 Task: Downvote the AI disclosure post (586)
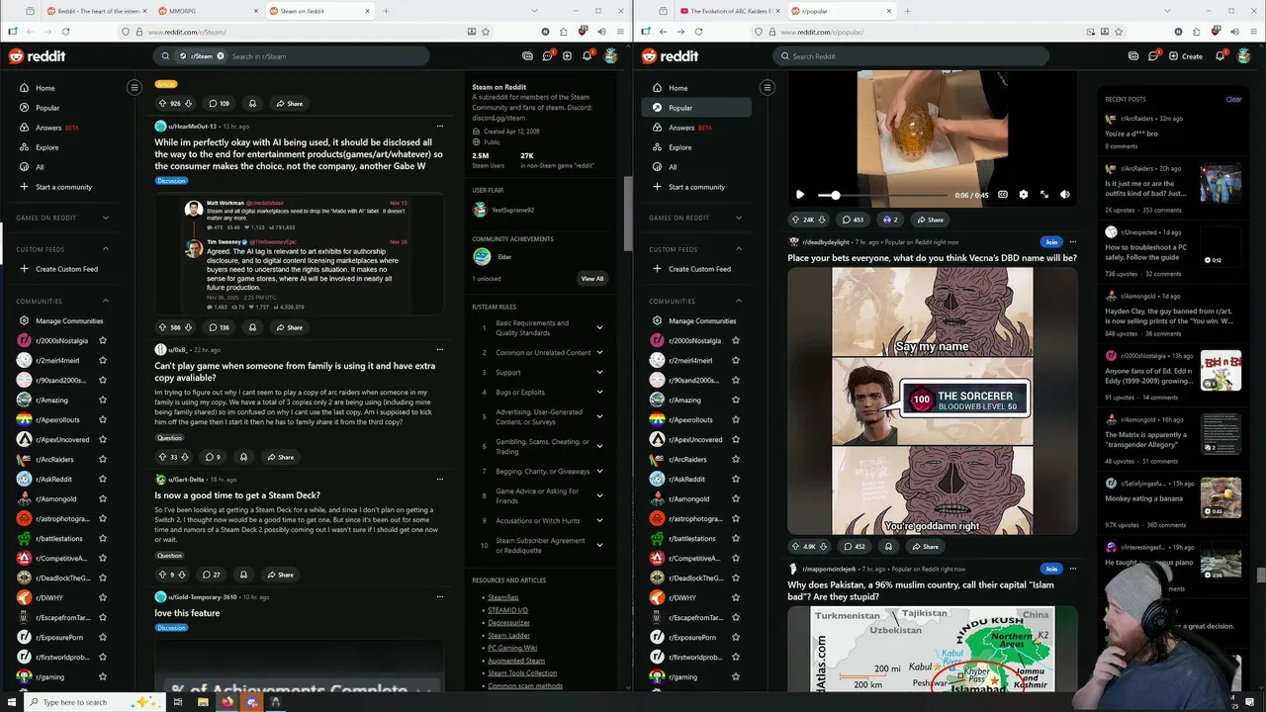(x=187, y=327)
